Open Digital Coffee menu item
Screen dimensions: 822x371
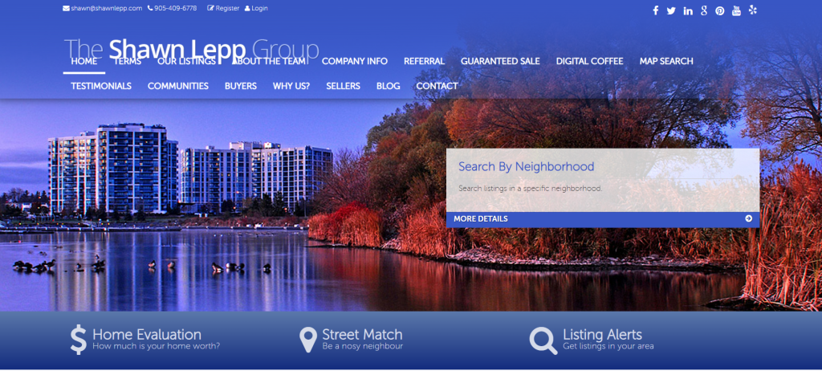(590, 61)
